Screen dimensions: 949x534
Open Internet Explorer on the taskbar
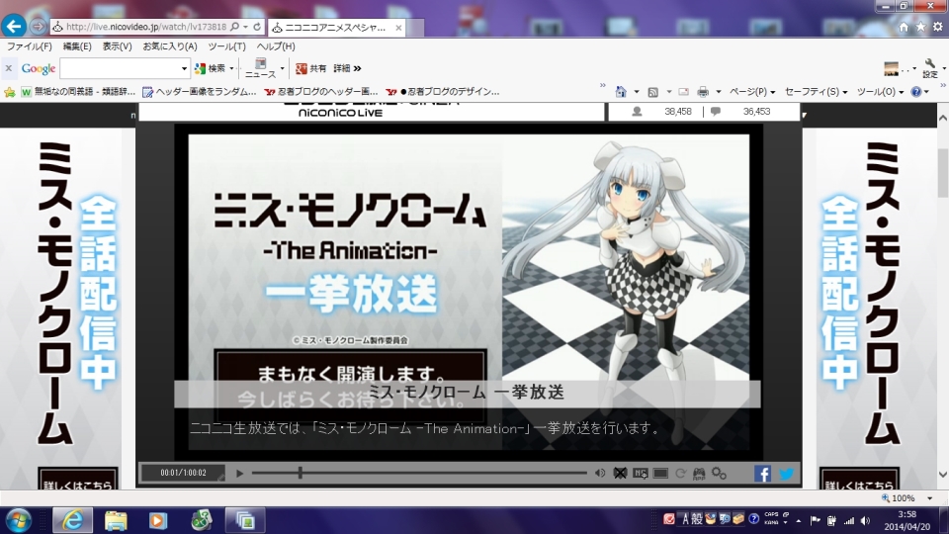click(x=72, y=520)
